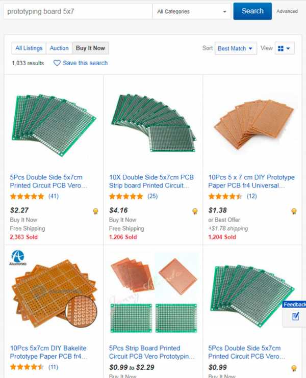Select the Buy It Now tab
The width and height of the screenshot is (306, 378).
point(90,48)
